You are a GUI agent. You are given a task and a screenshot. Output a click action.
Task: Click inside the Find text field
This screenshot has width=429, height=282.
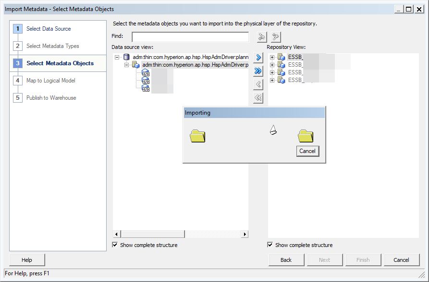(x=190, y=36)
